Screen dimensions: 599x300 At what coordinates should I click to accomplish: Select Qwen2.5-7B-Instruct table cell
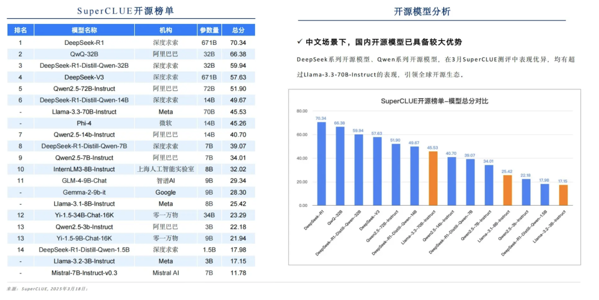(84, 158)
